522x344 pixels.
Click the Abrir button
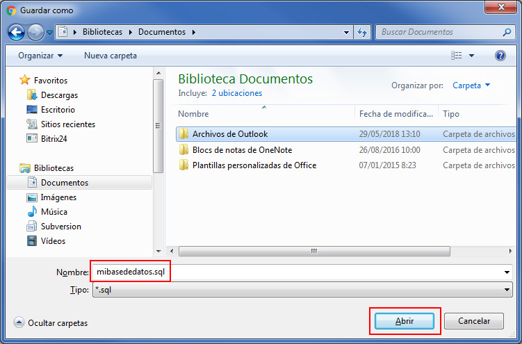(x=405, y=321)
